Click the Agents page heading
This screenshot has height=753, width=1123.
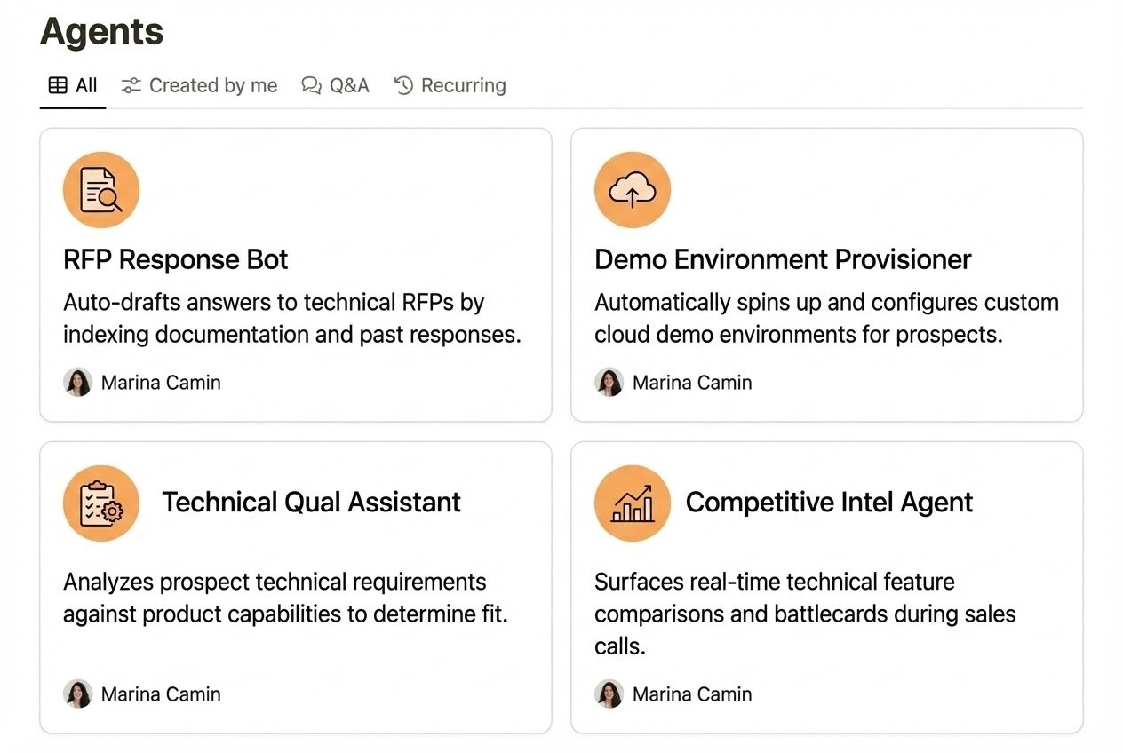pos(100,32)
